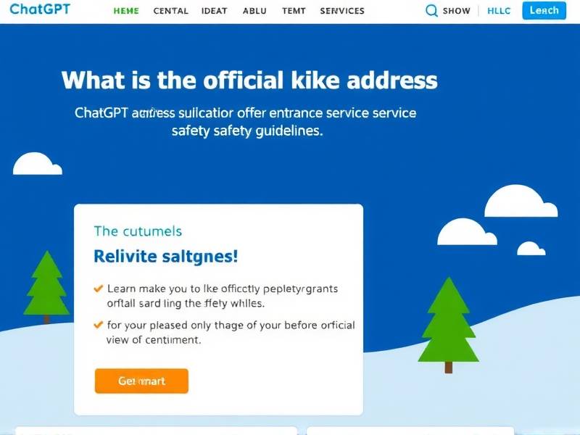Open the SENVICES menu item
Screen dimensions: 580x435
tap(342, 11)
